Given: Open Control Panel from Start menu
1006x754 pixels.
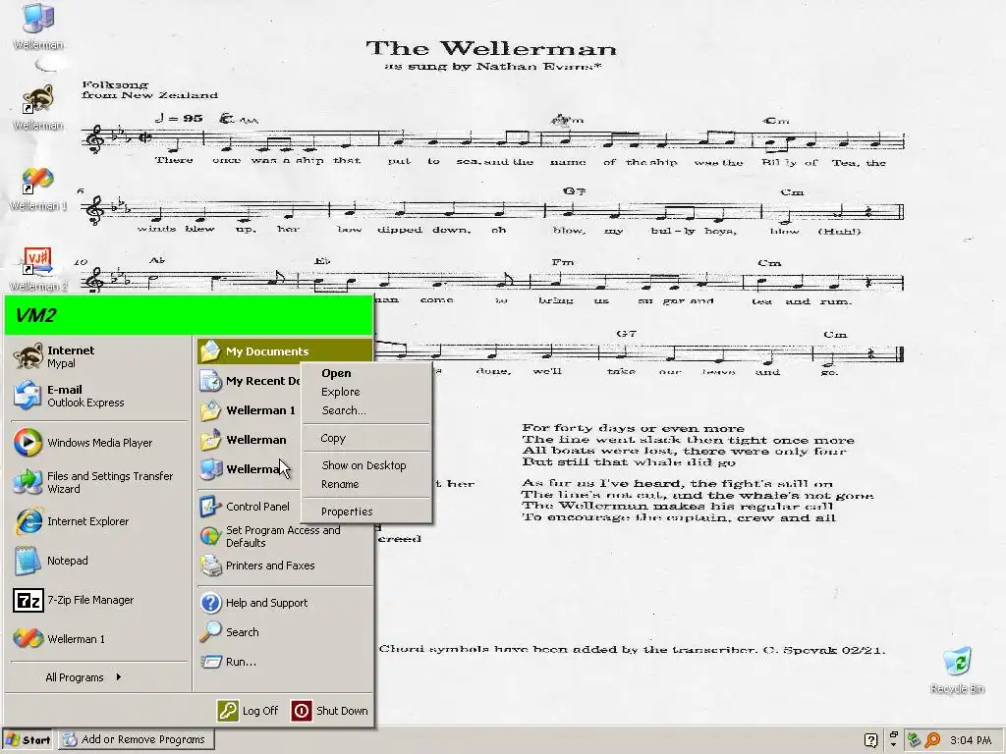Looking at the screenshot, I should tap(249, 507).
